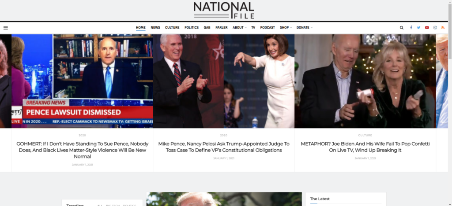This screenshot has height=206, width=452.
Task: Open the CULTURE menu item
Action: (172, 28)
